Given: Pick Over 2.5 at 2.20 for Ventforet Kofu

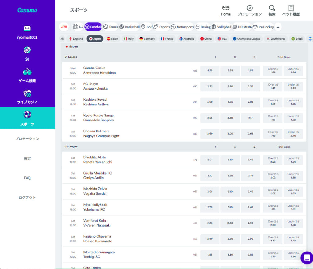Looking at the screenshot, I should click(273, 223).
